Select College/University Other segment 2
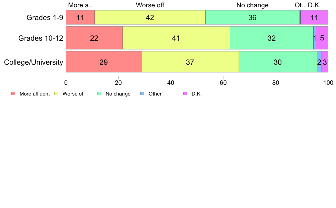Viewport: 336px width, 208px height. tap(319, 62)
